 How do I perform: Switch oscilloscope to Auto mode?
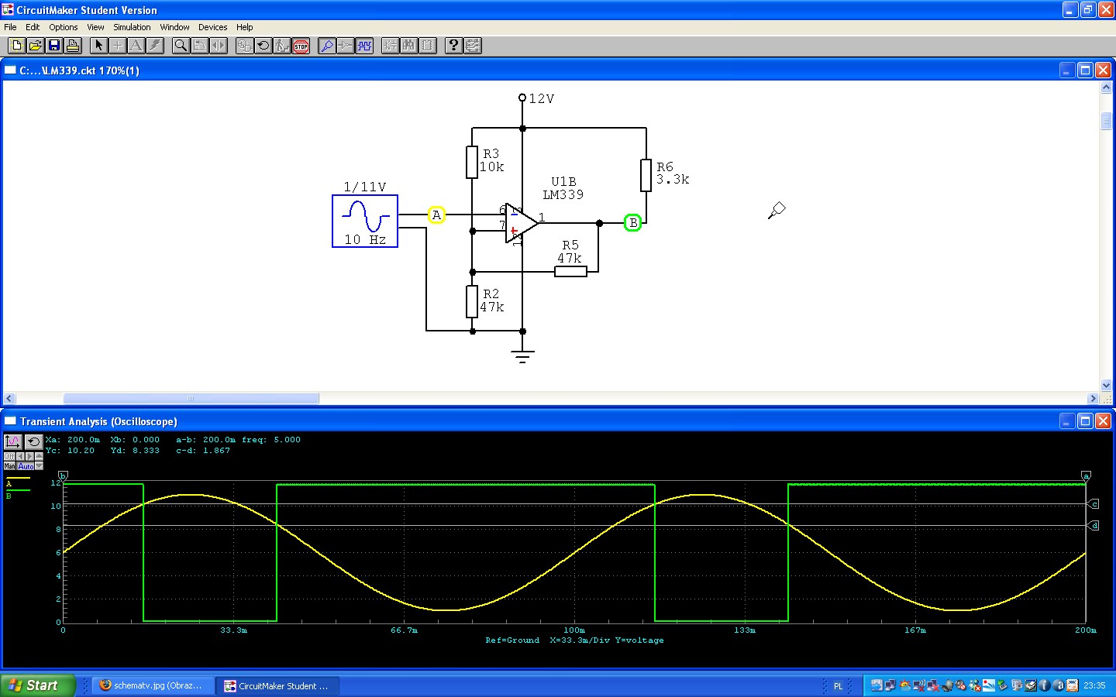click(x=26, y=466)
